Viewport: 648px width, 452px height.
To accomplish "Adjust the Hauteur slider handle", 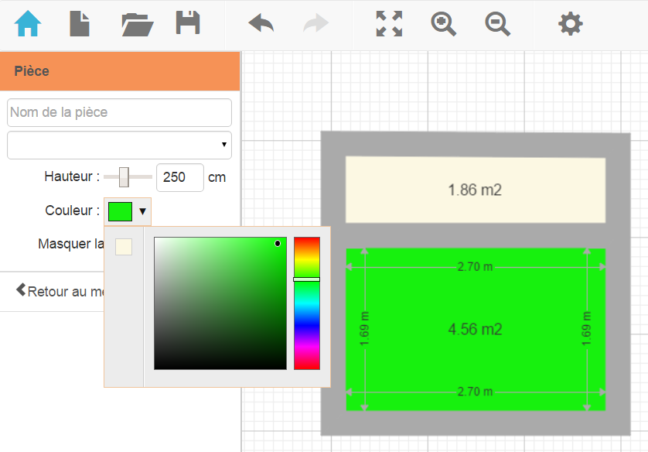I will pos(124,177).
